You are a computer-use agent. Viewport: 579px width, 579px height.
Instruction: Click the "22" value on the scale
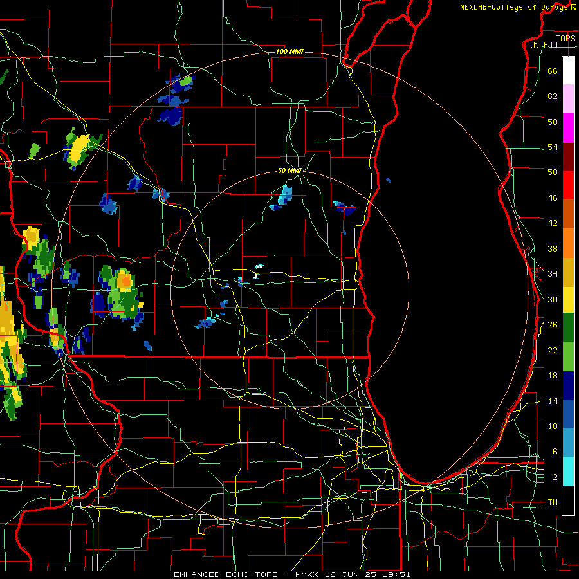(553, 350)
